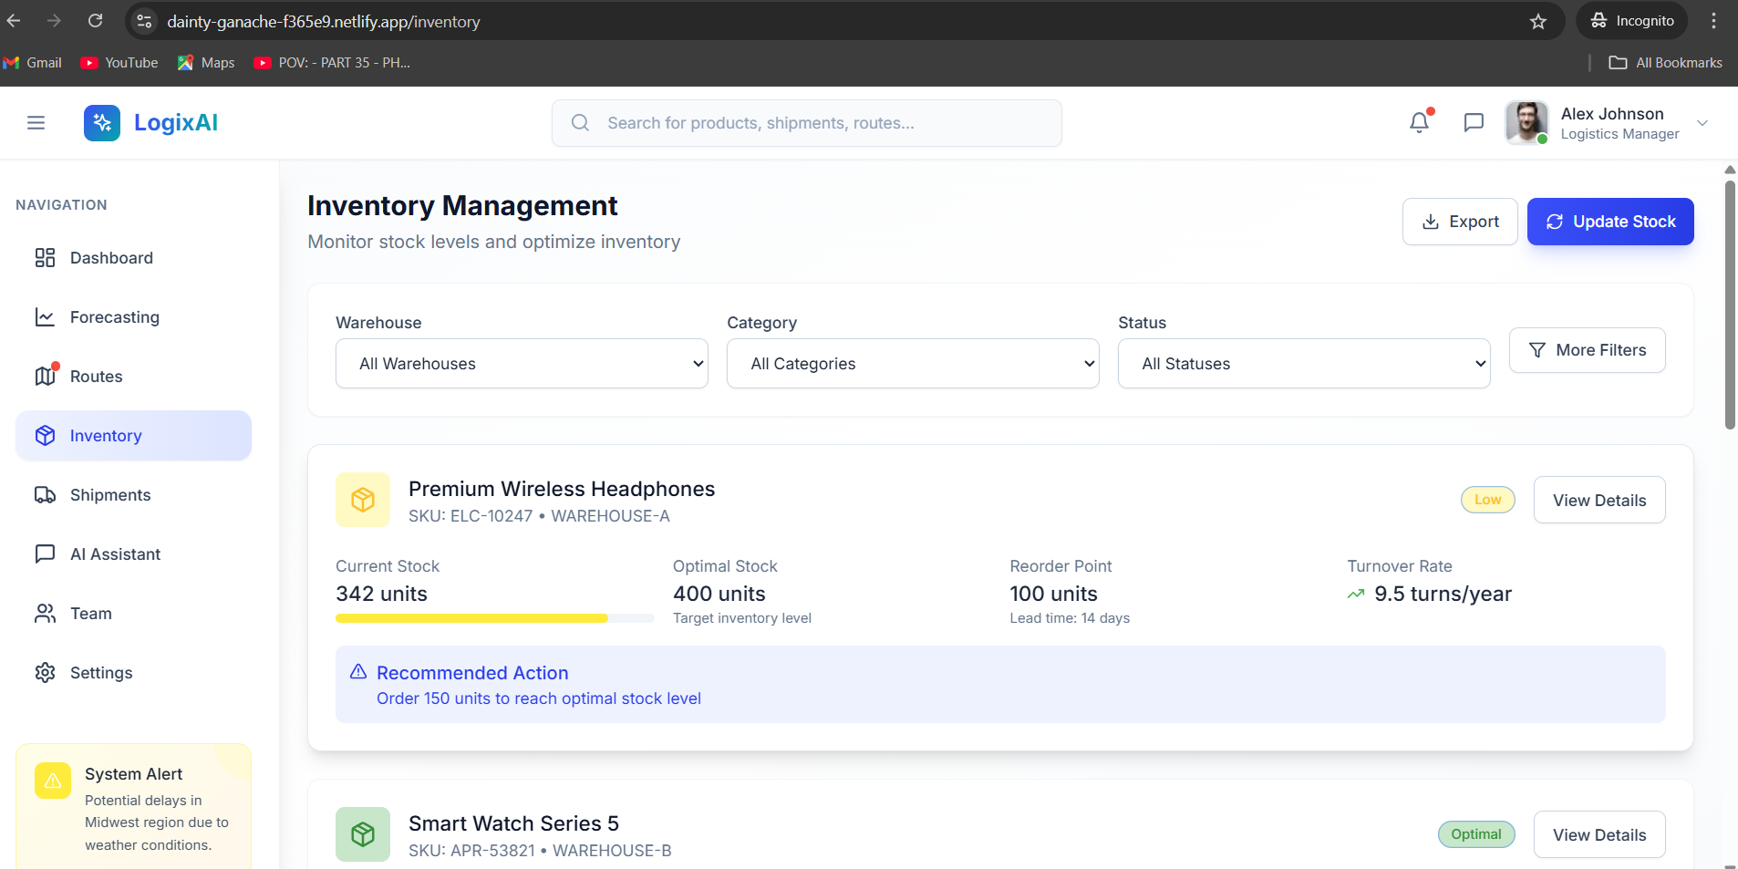Click the current stock progress bar

pyautogui.click(x=495, y=618)
